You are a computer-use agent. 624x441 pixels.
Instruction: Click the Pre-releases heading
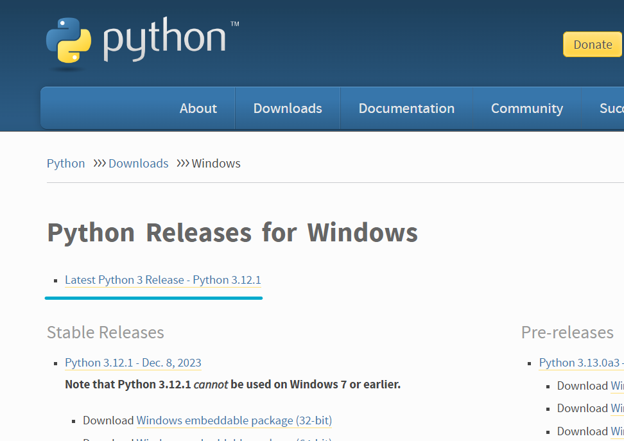[x=568, y=333]
